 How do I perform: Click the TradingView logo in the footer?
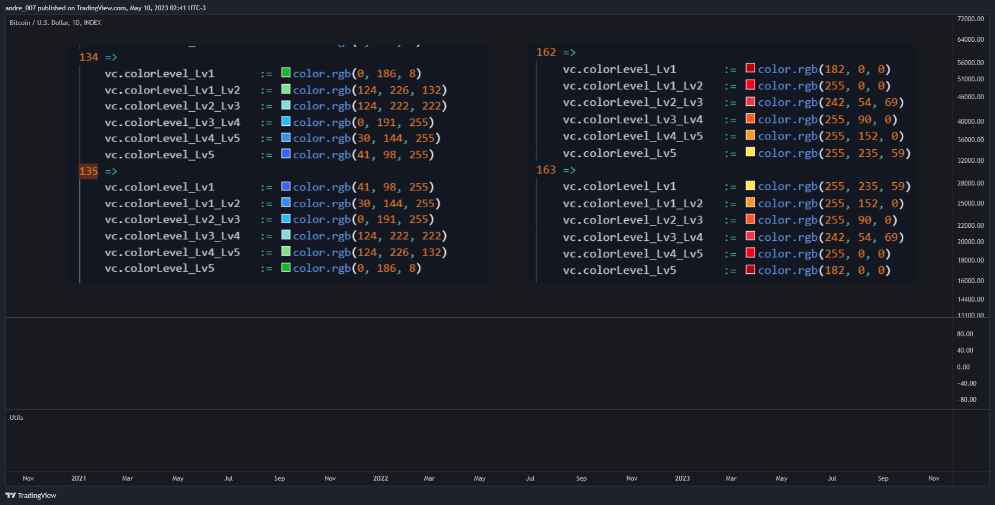pos(31,495)
